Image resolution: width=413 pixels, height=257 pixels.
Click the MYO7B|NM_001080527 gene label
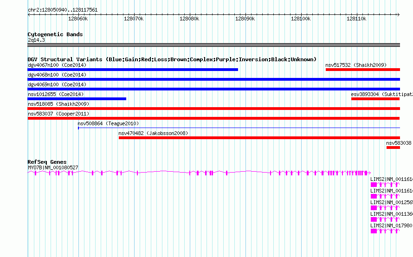(53, 167)
